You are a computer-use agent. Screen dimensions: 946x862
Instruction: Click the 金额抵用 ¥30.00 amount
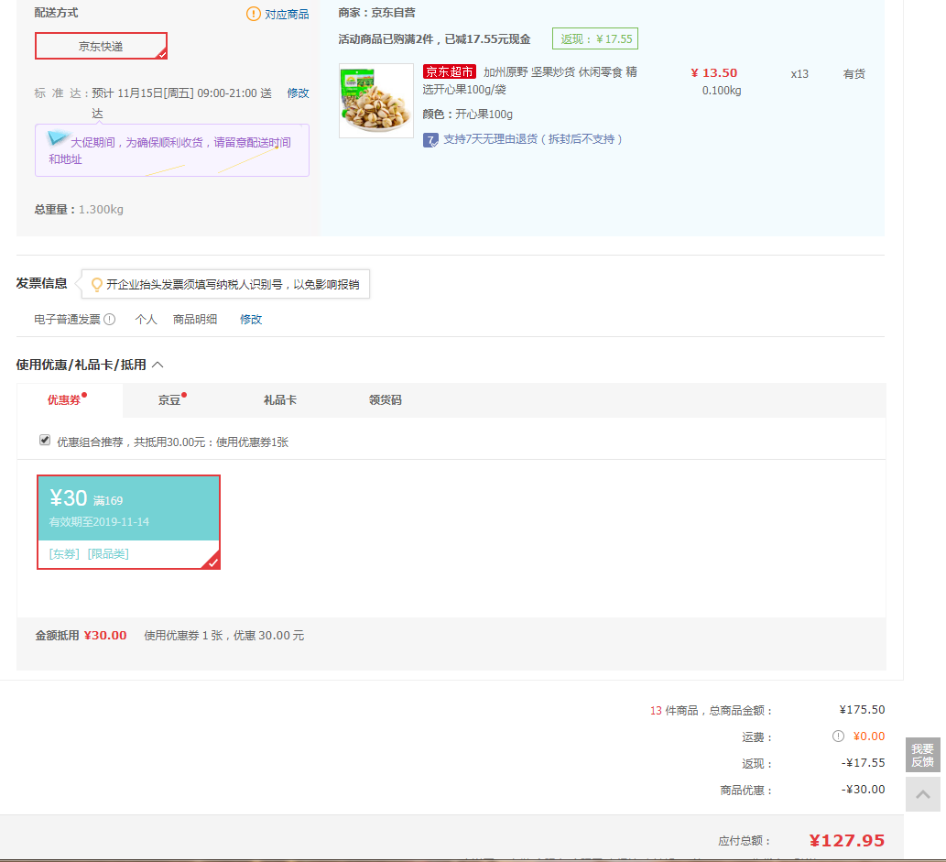105,636
